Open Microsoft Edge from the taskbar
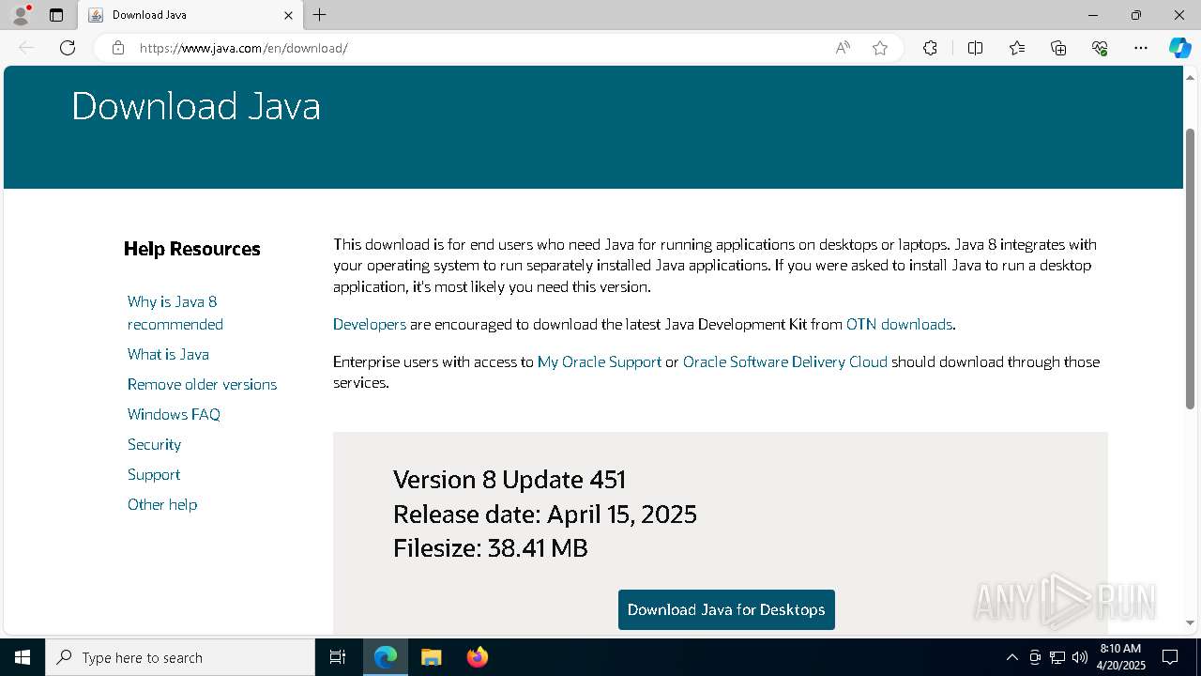Screen dimensions: 1201x676 (x=386, y=657)
